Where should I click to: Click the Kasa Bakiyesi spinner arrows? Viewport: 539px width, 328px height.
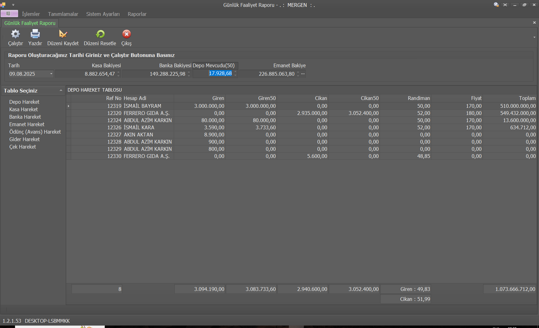[x=119, y=74]
